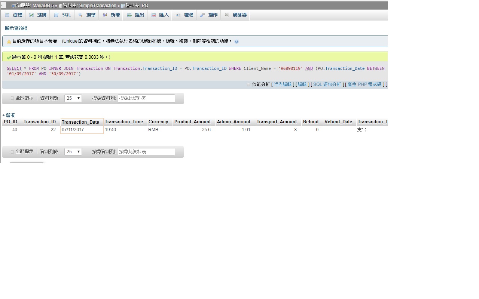Open the 瀏覽 (Browse) tab
The height and width of the screenshot is (299, 479).
click(13, 15)
